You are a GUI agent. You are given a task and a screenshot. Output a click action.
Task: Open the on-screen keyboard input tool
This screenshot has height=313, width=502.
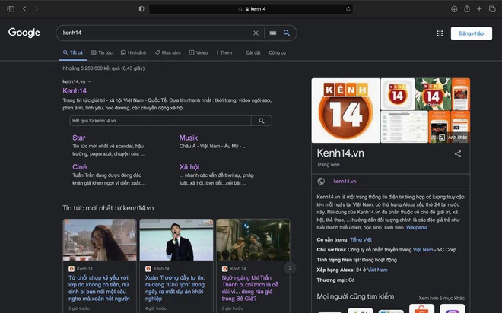273,33
